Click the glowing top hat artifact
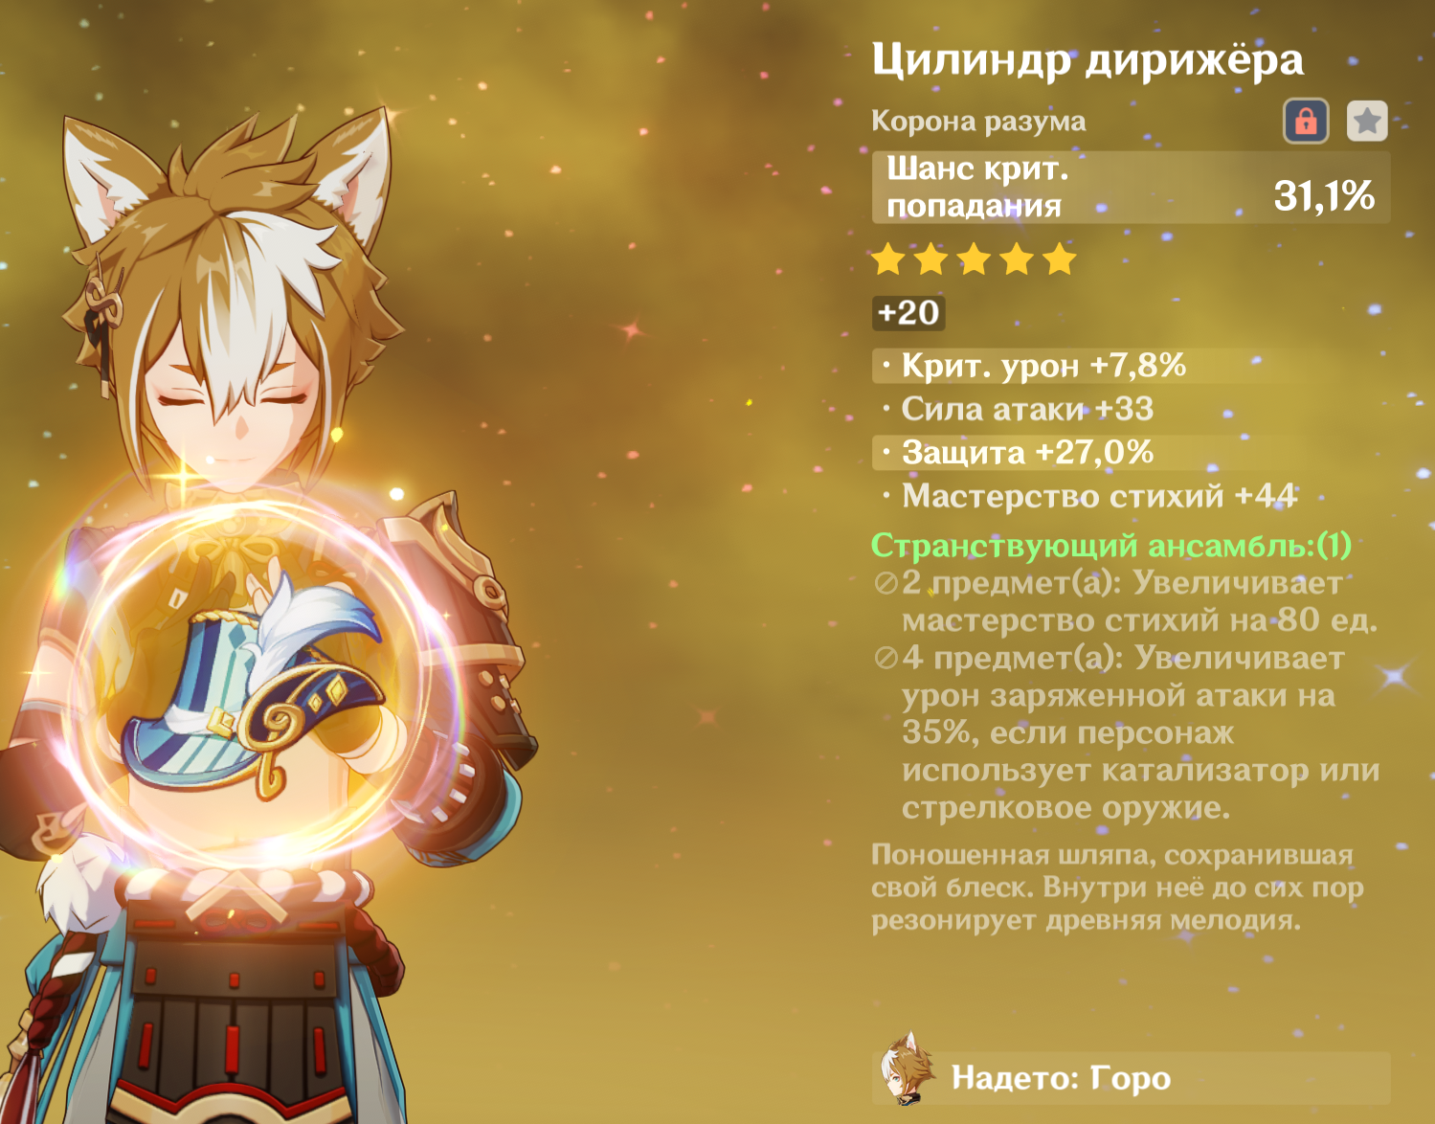Image resolution: width=1435 pixels, height=1124 pixels. pyautogui.click(x=254, y=685)
